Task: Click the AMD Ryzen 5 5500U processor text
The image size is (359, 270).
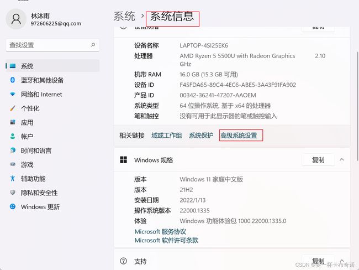Action: 237,60
